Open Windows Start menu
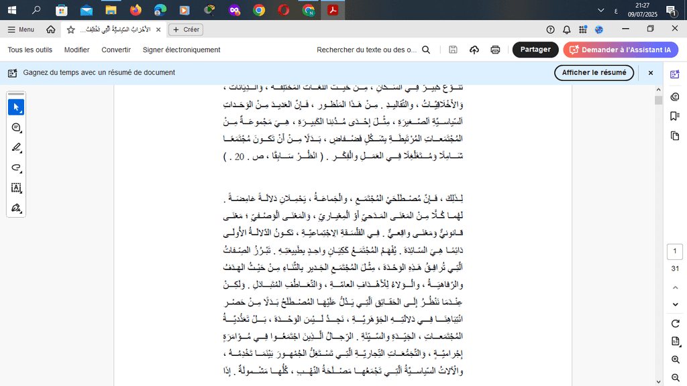Screen dimensions: 687x386 tap(12, 9)
